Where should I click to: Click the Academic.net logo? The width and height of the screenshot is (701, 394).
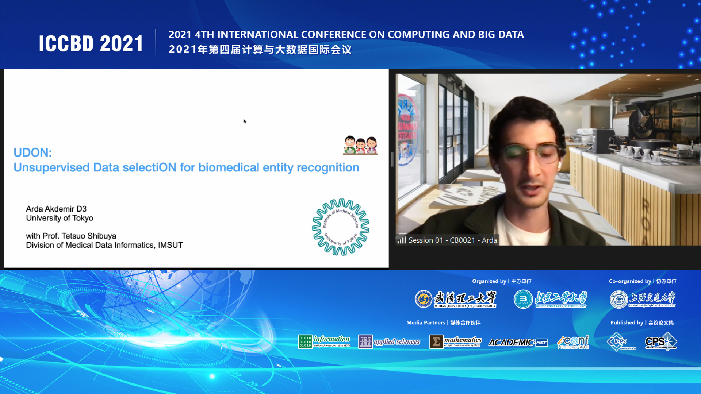tap(518, 342)
